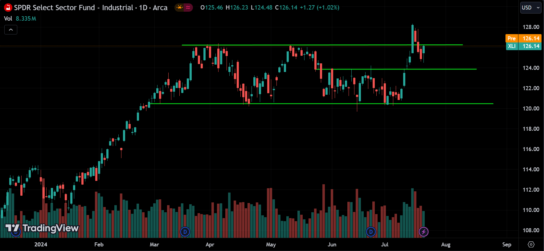Click the Jun label on time axis

click(332, 245)
